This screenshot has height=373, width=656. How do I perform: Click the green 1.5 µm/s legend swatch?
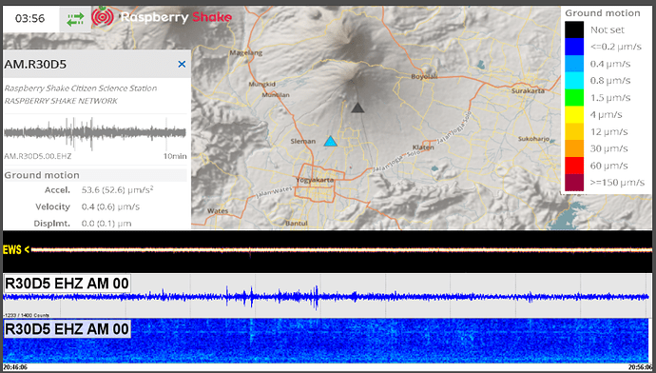(574, 98)
